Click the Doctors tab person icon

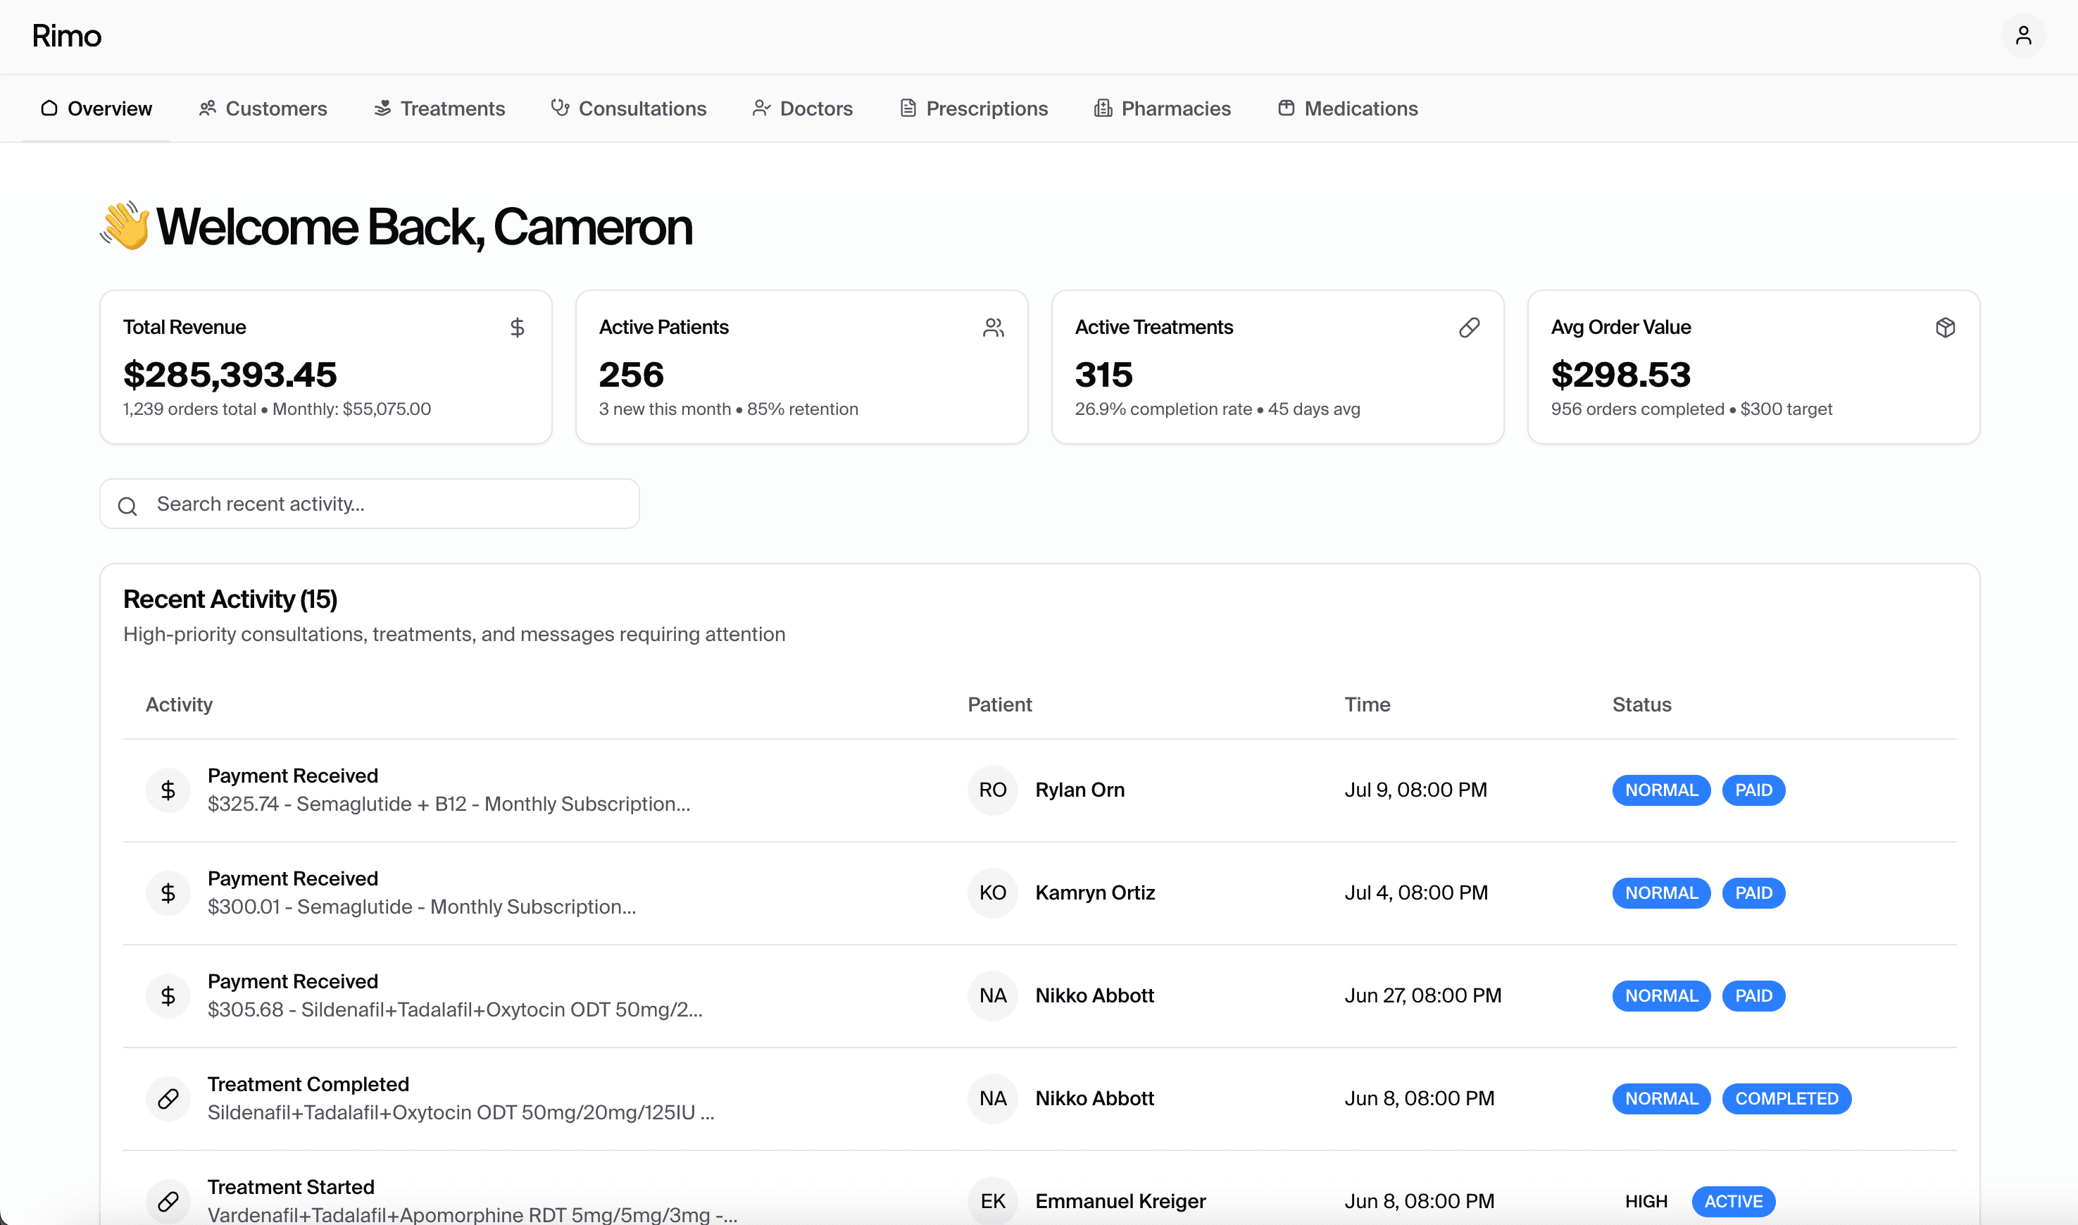(x=761, y=108)
